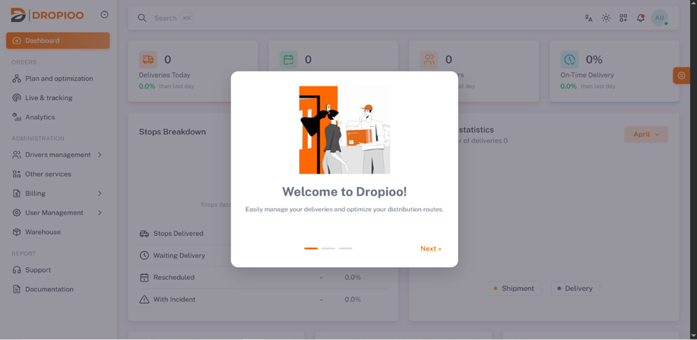Click the Support headset icon
697x340 pixels.
[x=17, y=270]
